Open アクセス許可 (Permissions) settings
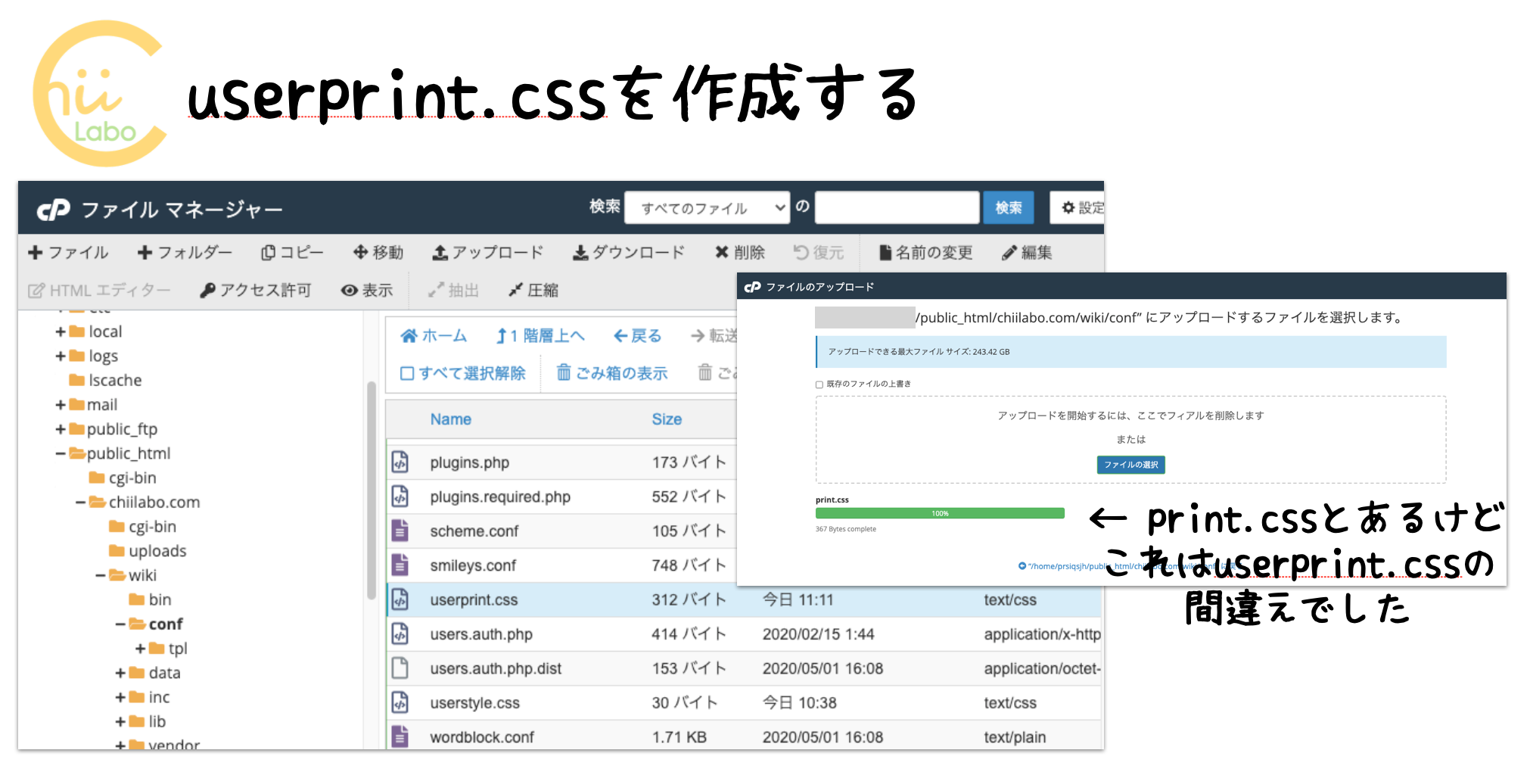 [x=255, y=290]
